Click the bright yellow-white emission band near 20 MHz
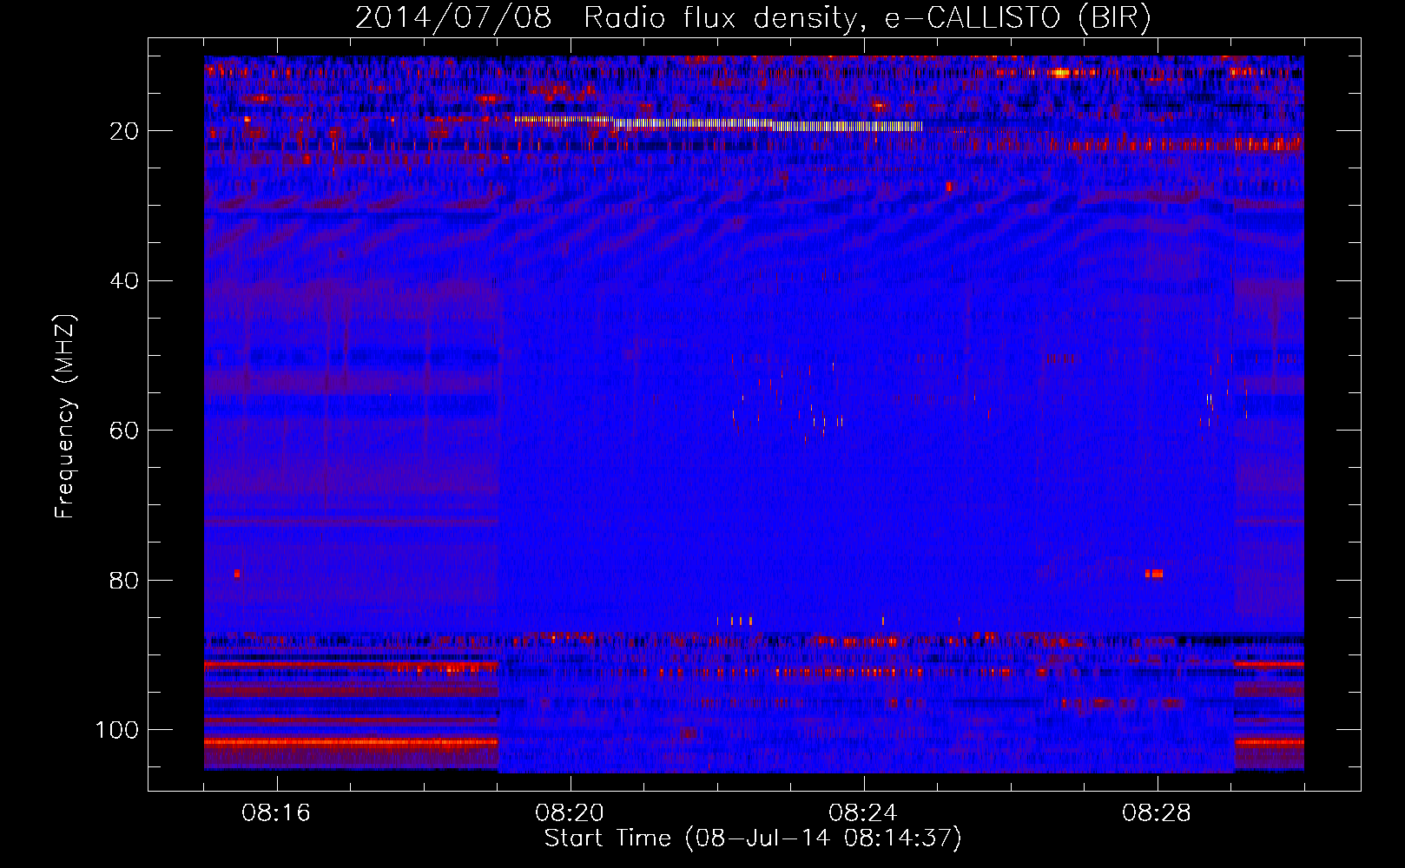Viewport: 1405px width, 868px height. coord(717,123)
